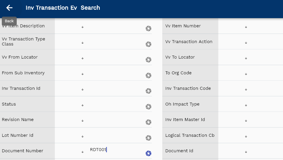
Task: Click camera icon in Revision Name row
Action: click(x=149, y=122)
